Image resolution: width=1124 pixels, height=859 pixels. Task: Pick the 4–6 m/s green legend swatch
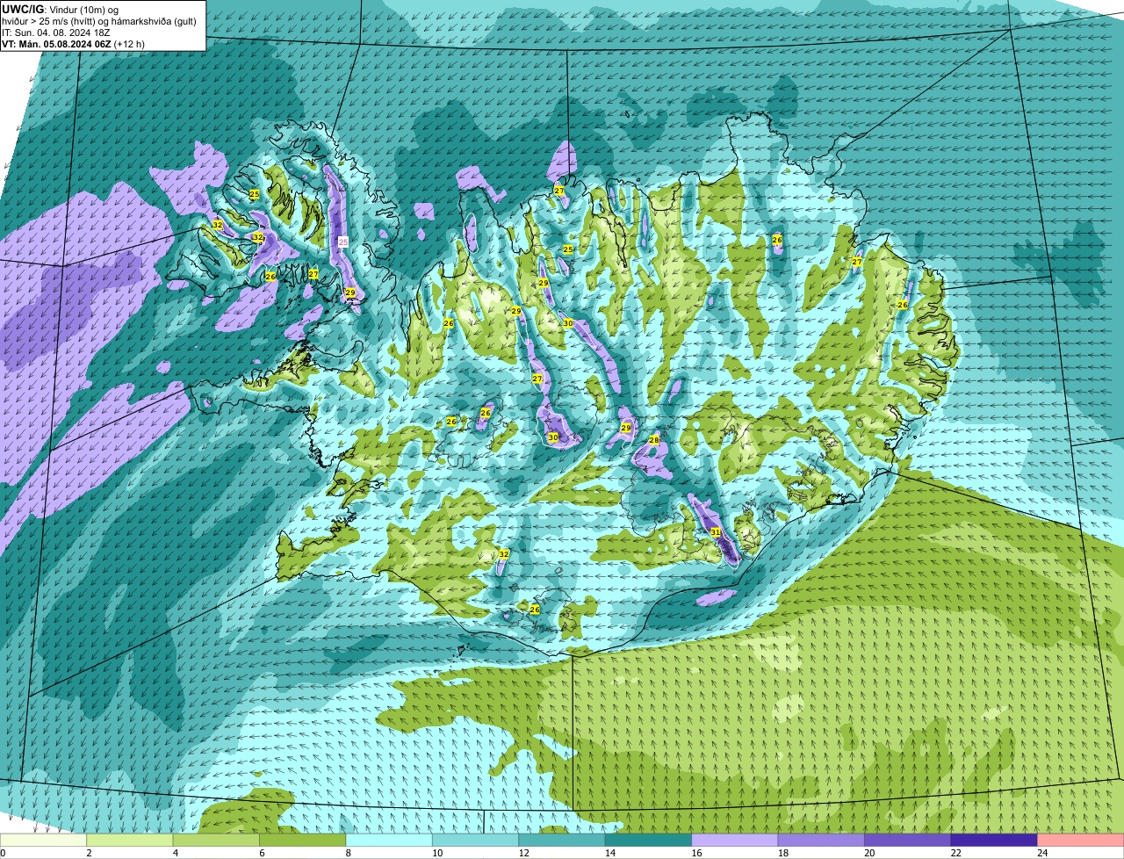[x=217, y=841]
